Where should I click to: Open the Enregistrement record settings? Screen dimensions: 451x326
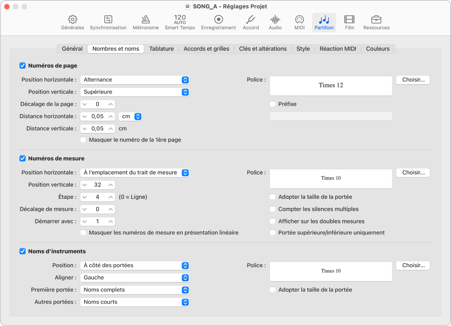(218, 22)
